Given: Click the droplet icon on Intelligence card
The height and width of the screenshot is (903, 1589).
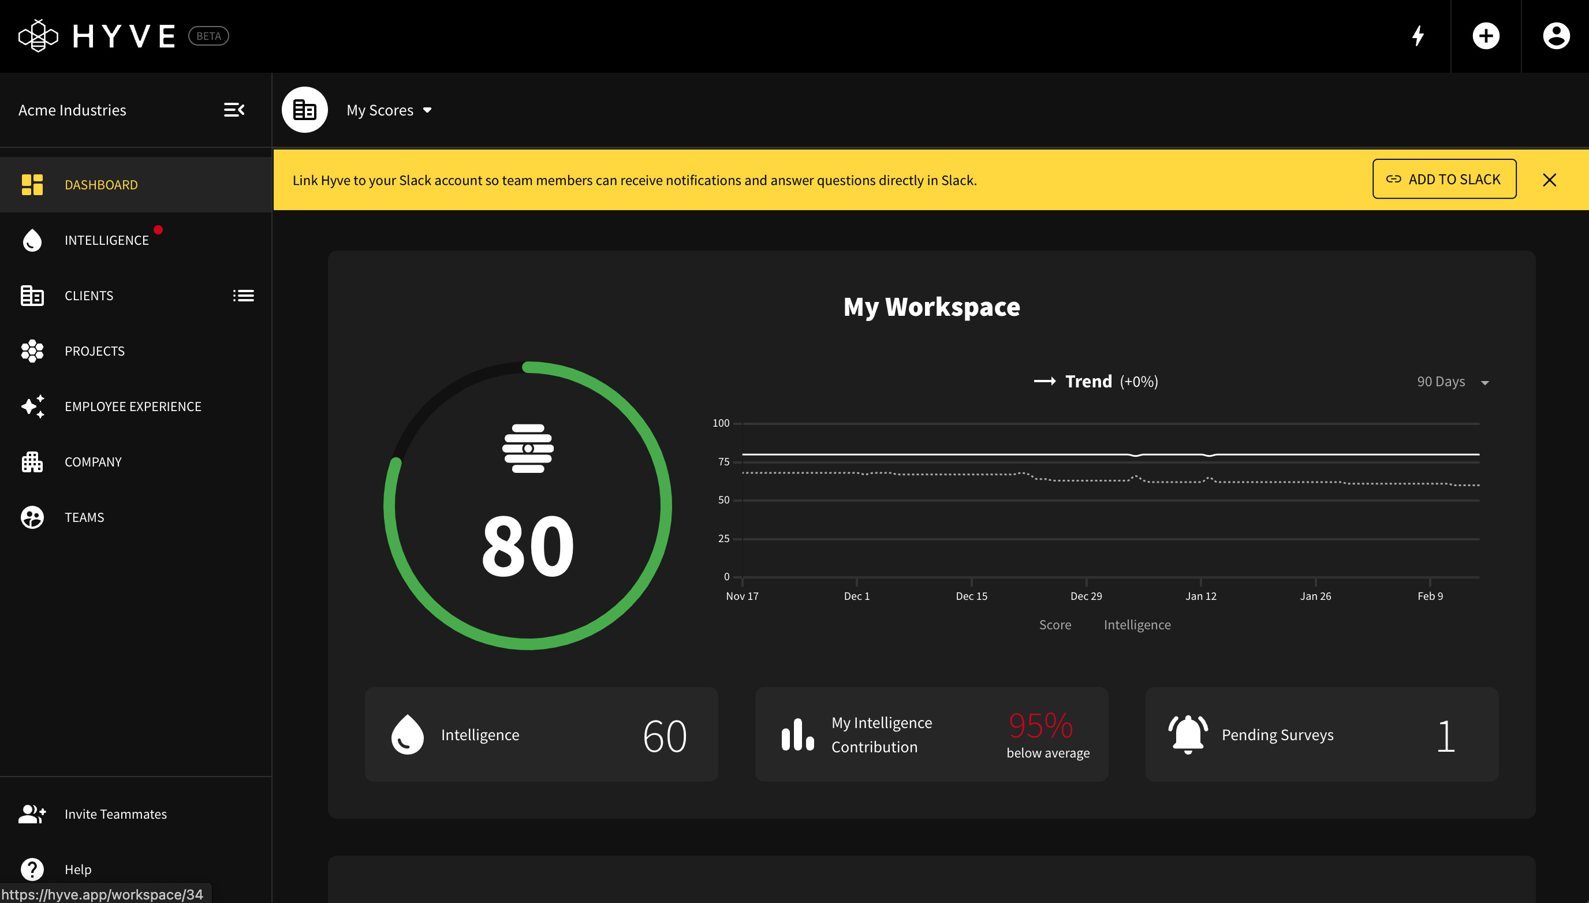Looking at the screenshot, I should click(408, 734).
